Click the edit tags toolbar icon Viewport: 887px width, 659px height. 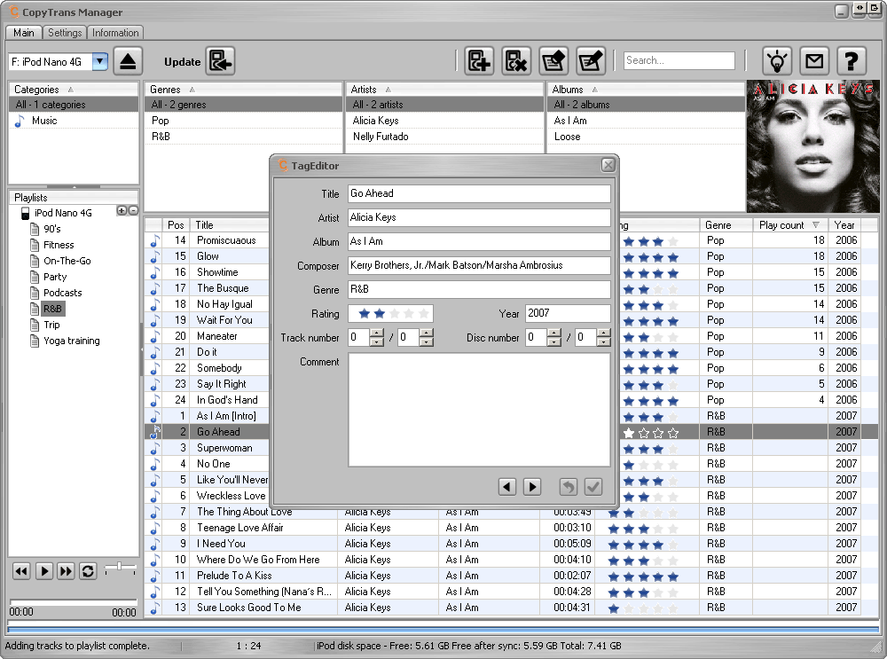click(591, 61)
